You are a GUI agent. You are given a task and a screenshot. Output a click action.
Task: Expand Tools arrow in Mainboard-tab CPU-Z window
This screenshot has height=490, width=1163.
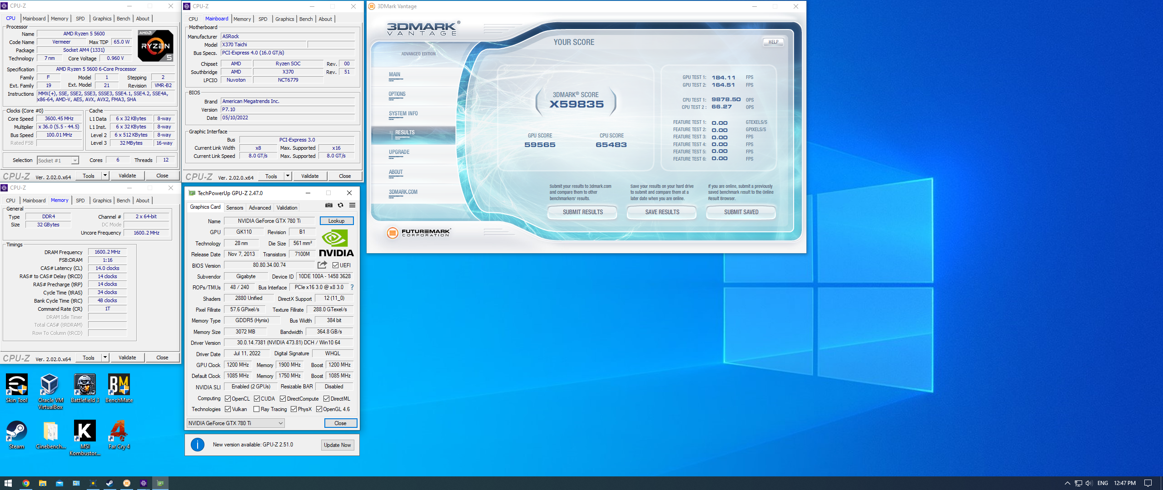pyautogui.click(x=288, y=176)
